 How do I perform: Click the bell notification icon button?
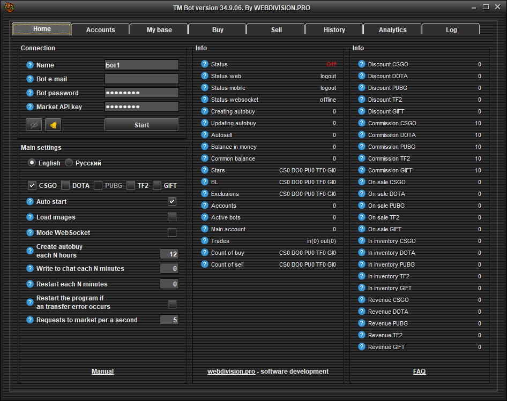point(53,125)
